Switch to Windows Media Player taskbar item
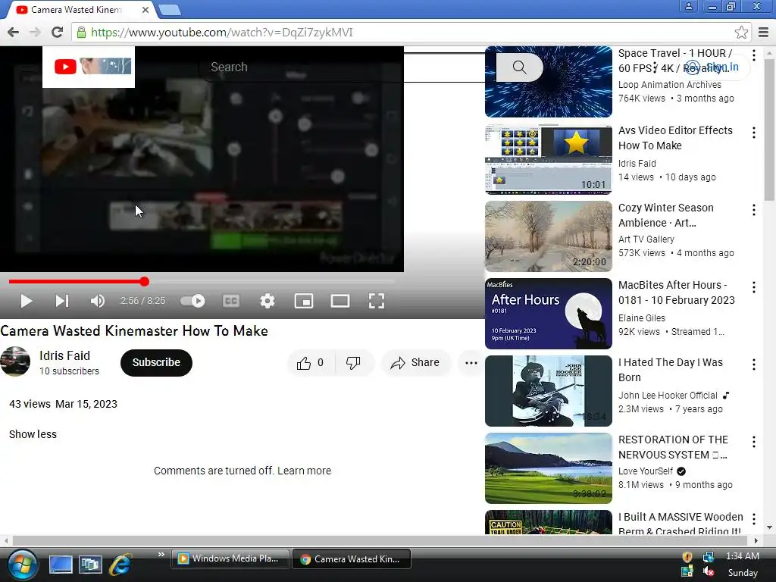Screen dimensions: 776x582 [x=230, y=559]
